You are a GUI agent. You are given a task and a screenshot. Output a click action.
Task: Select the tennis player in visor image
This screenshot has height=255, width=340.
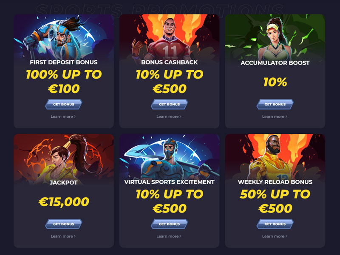click(275, 37)
